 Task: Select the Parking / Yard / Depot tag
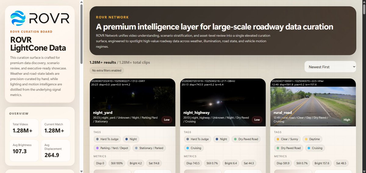click(112, 148)
